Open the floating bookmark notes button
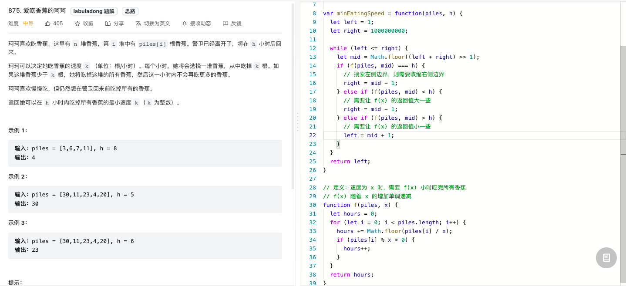 click(606, 257)
